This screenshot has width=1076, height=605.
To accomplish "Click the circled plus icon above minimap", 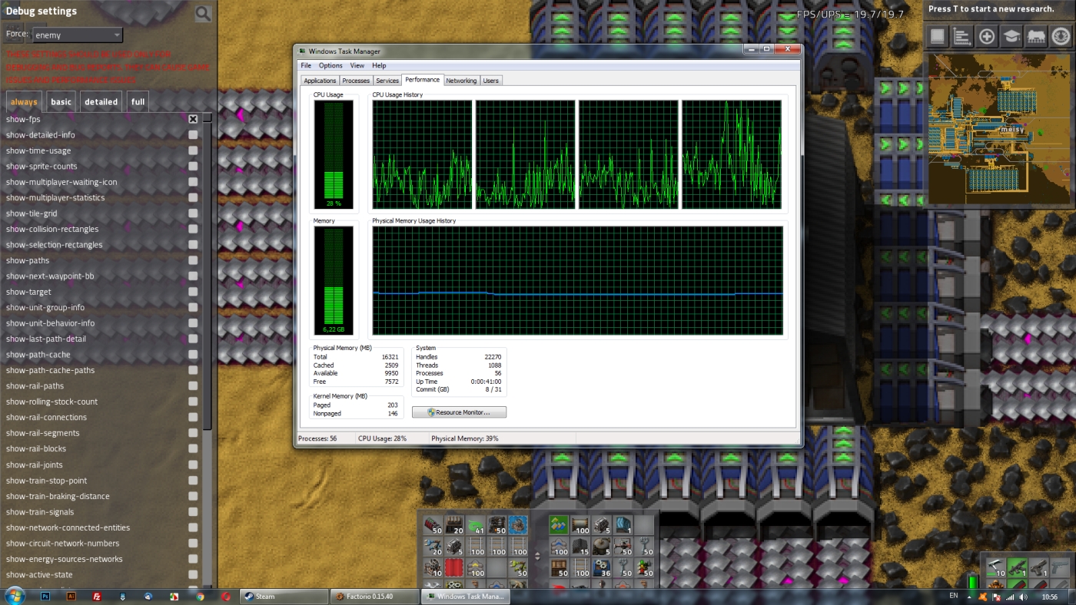I will (x=987, y=36).
